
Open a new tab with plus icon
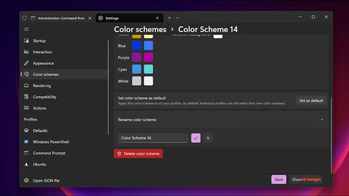tap(169, 18)
